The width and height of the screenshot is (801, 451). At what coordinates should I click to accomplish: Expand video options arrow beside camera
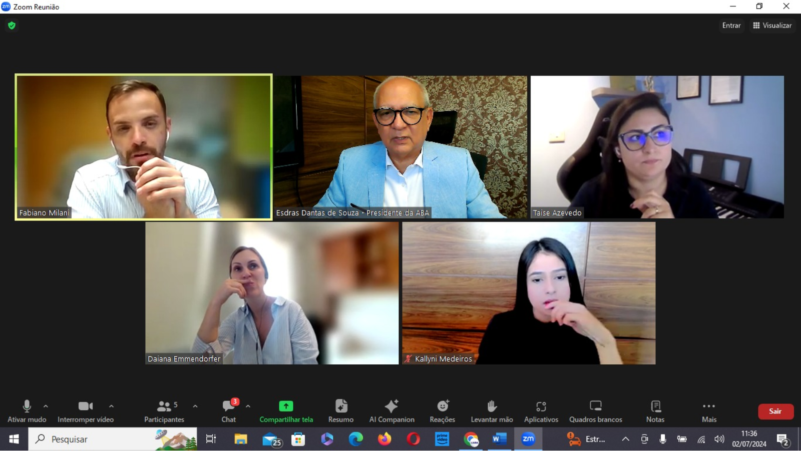(111, 406)
